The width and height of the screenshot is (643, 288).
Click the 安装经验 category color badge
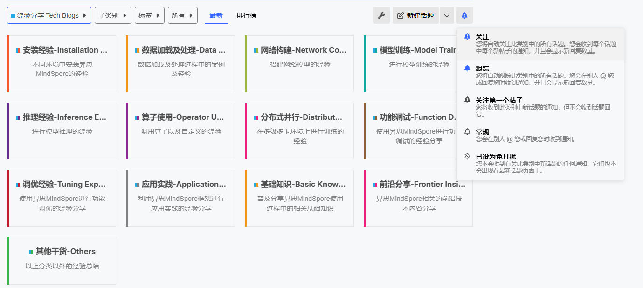(x=18, y=50)
